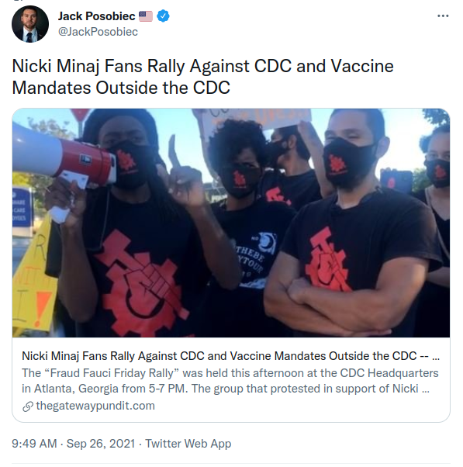
Task: Open the @JackPosobiec handle link
Action: pyautogui.click(x=98, y=32)
